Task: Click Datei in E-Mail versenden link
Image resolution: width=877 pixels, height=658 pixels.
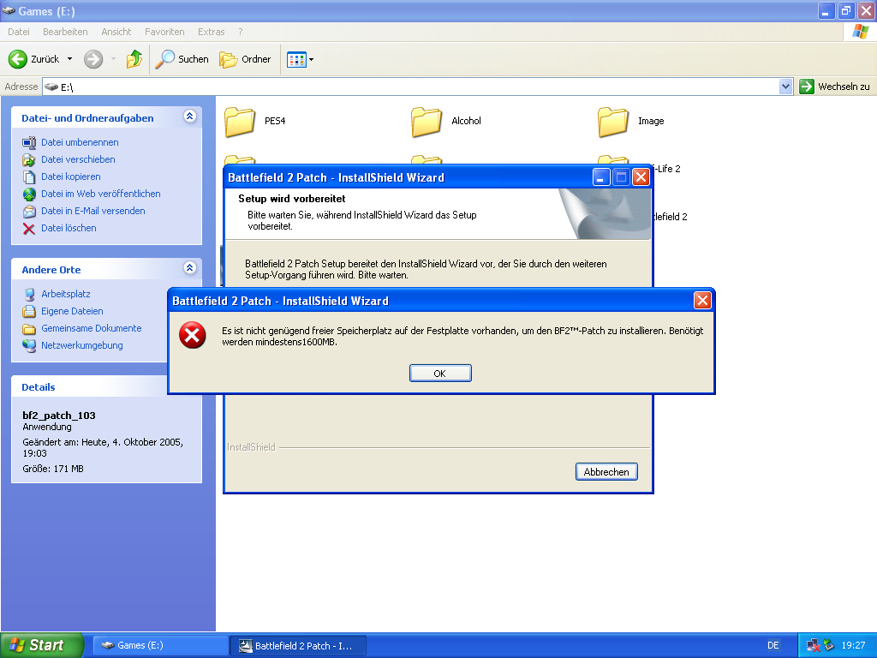Action: click(x=92, y=211)
